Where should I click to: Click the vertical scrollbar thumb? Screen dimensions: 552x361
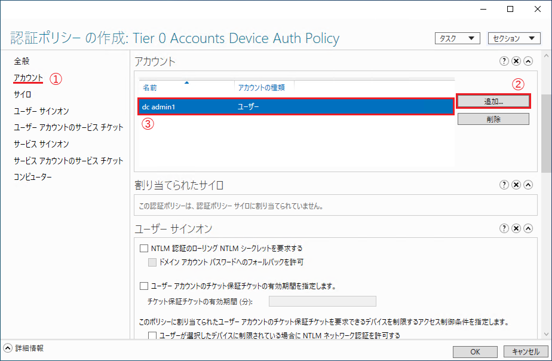(x=546, y=133)
